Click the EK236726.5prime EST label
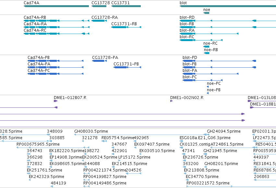Image resolution: width=276 pixels, height=188 pixels. [200, 157]
